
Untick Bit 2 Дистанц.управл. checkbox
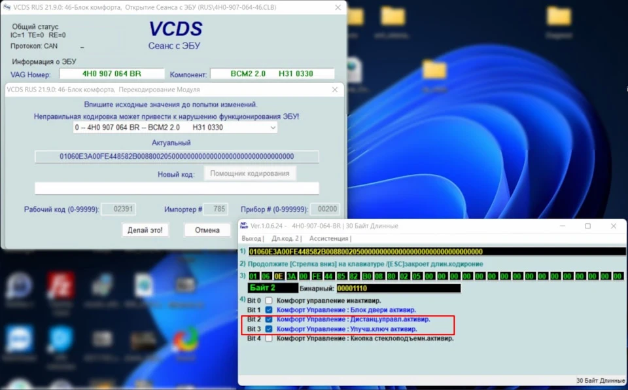(269, 319)
